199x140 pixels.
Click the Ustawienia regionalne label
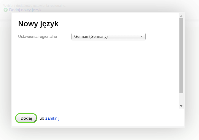click(37, 37)
